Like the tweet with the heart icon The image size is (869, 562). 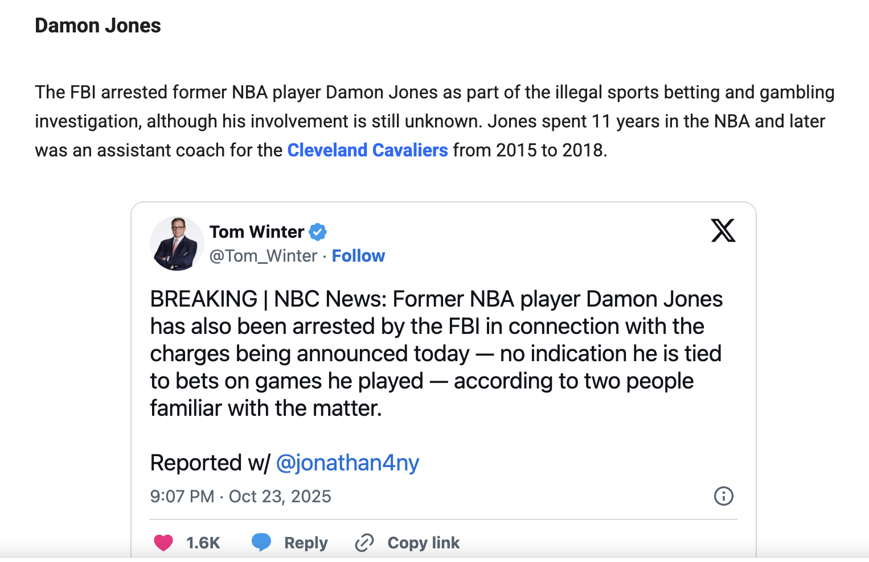(x=163, y=543)
